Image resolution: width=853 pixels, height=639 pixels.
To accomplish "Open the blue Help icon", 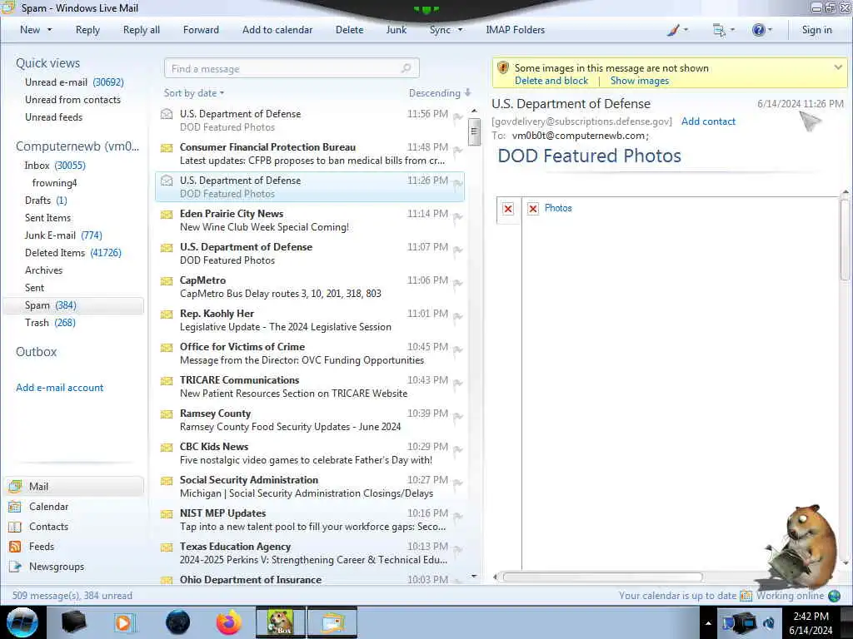I will (758, 30).
